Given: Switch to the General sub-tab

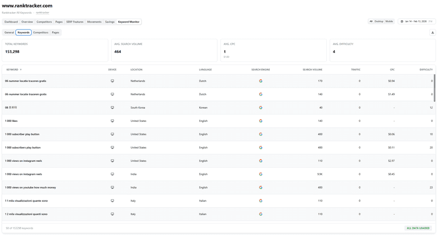Looking at the screenshot, I should tap(9, 33).
